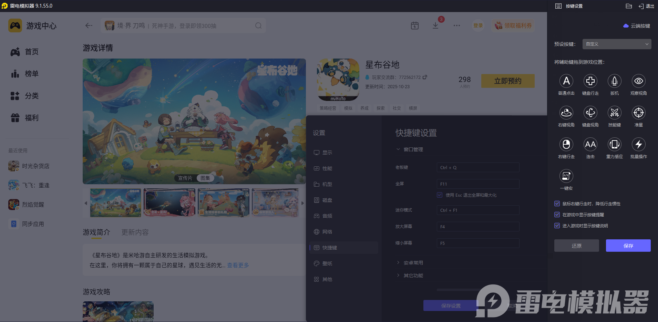The image size is (658, 322).
Task: Open the 音频 settings category
Action: pos(327,216)
